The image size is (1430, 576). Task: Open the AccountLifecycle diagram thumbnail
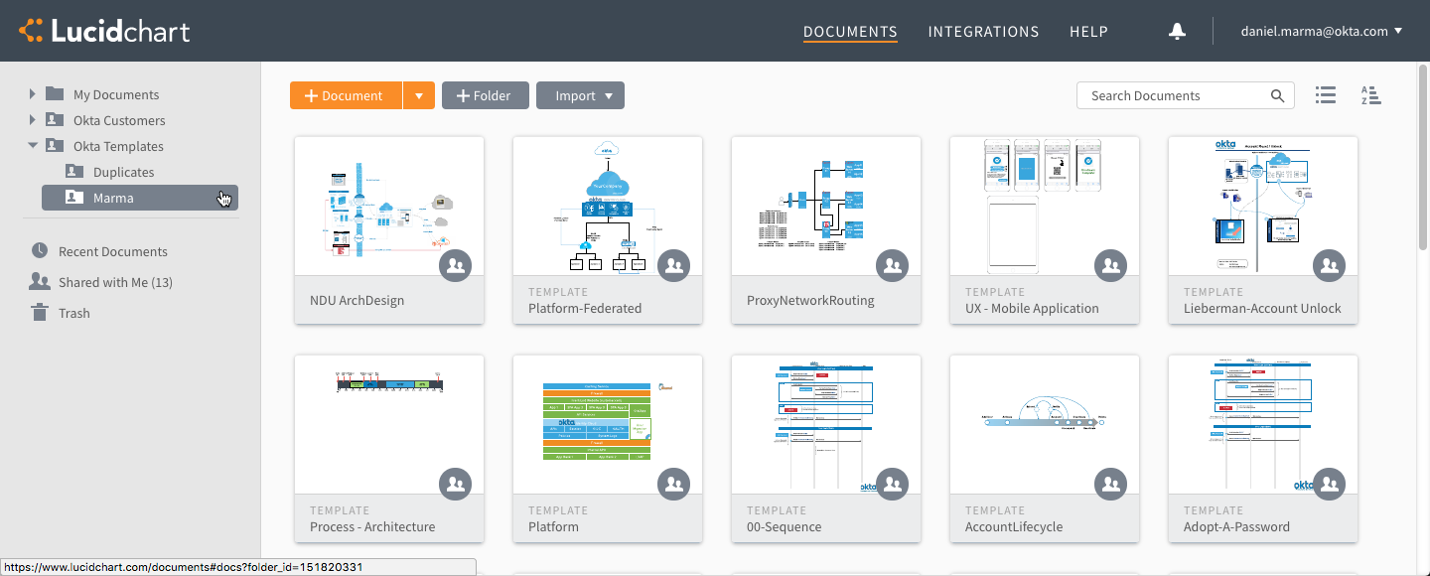click(x=1045, y=424)
